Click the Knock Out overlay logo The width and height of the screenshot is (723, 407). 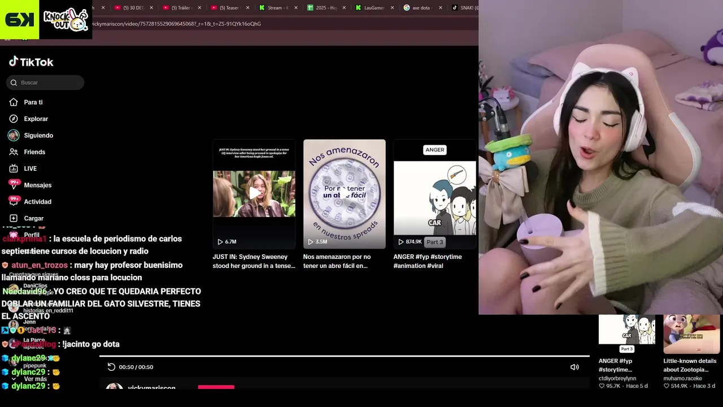click(x=66, y=19)
